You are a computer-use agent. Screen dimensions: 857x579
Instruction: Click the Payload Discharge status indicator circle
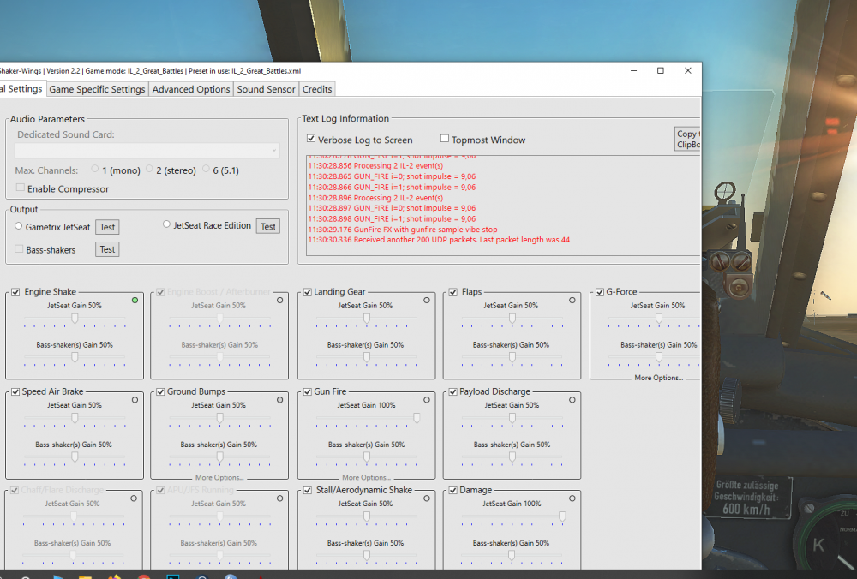(572, 400)
